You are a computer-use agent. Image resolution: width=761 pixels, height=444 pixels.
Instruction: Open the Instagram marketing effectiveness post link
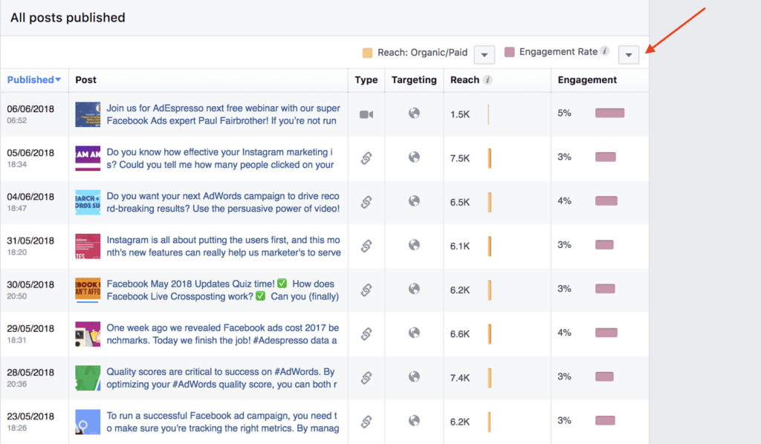coord(220,158)
